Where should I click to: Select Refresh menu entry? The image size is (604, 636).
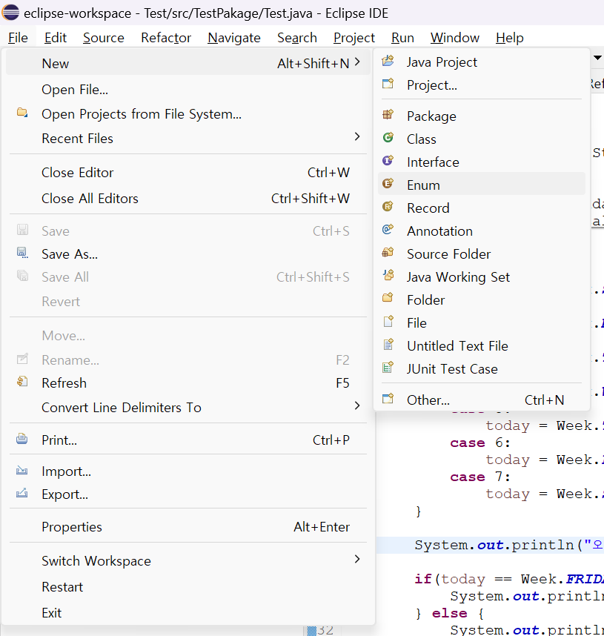pos(188,383)
